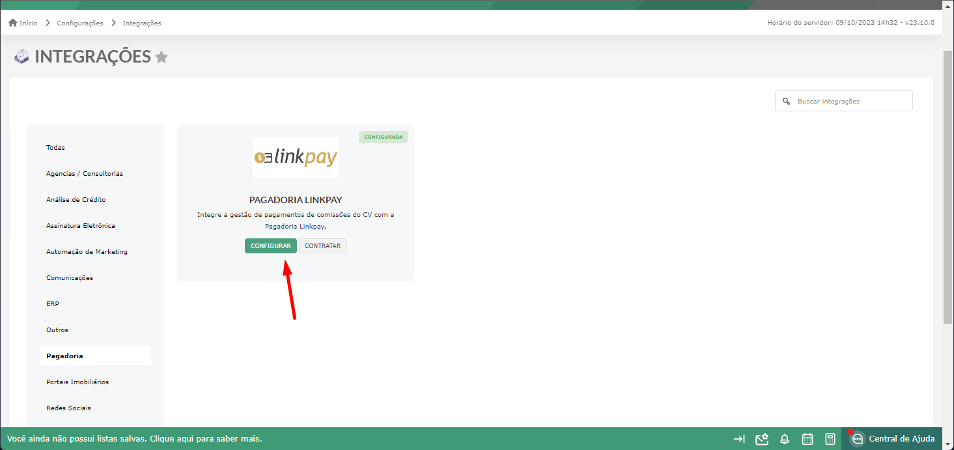954x450 pixels.
Task: Open Central de Ajuda chat
Action: click(x=892, y=439)
